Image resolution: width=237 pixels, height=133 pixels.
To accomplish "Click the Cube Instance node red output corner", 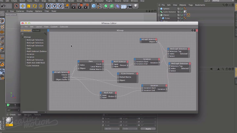I will [137, 74].
